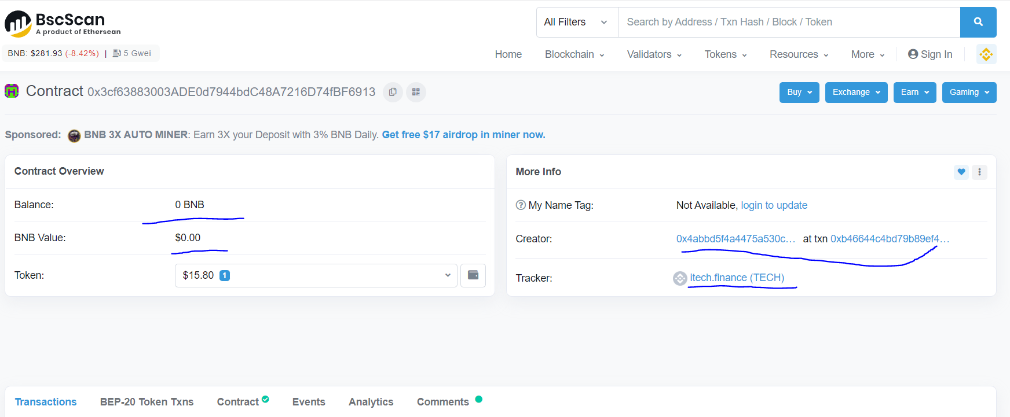The width and height of the screenshot is (1010, 417).
Task: Click the 'More Info' heading
Action: (539, 172)
